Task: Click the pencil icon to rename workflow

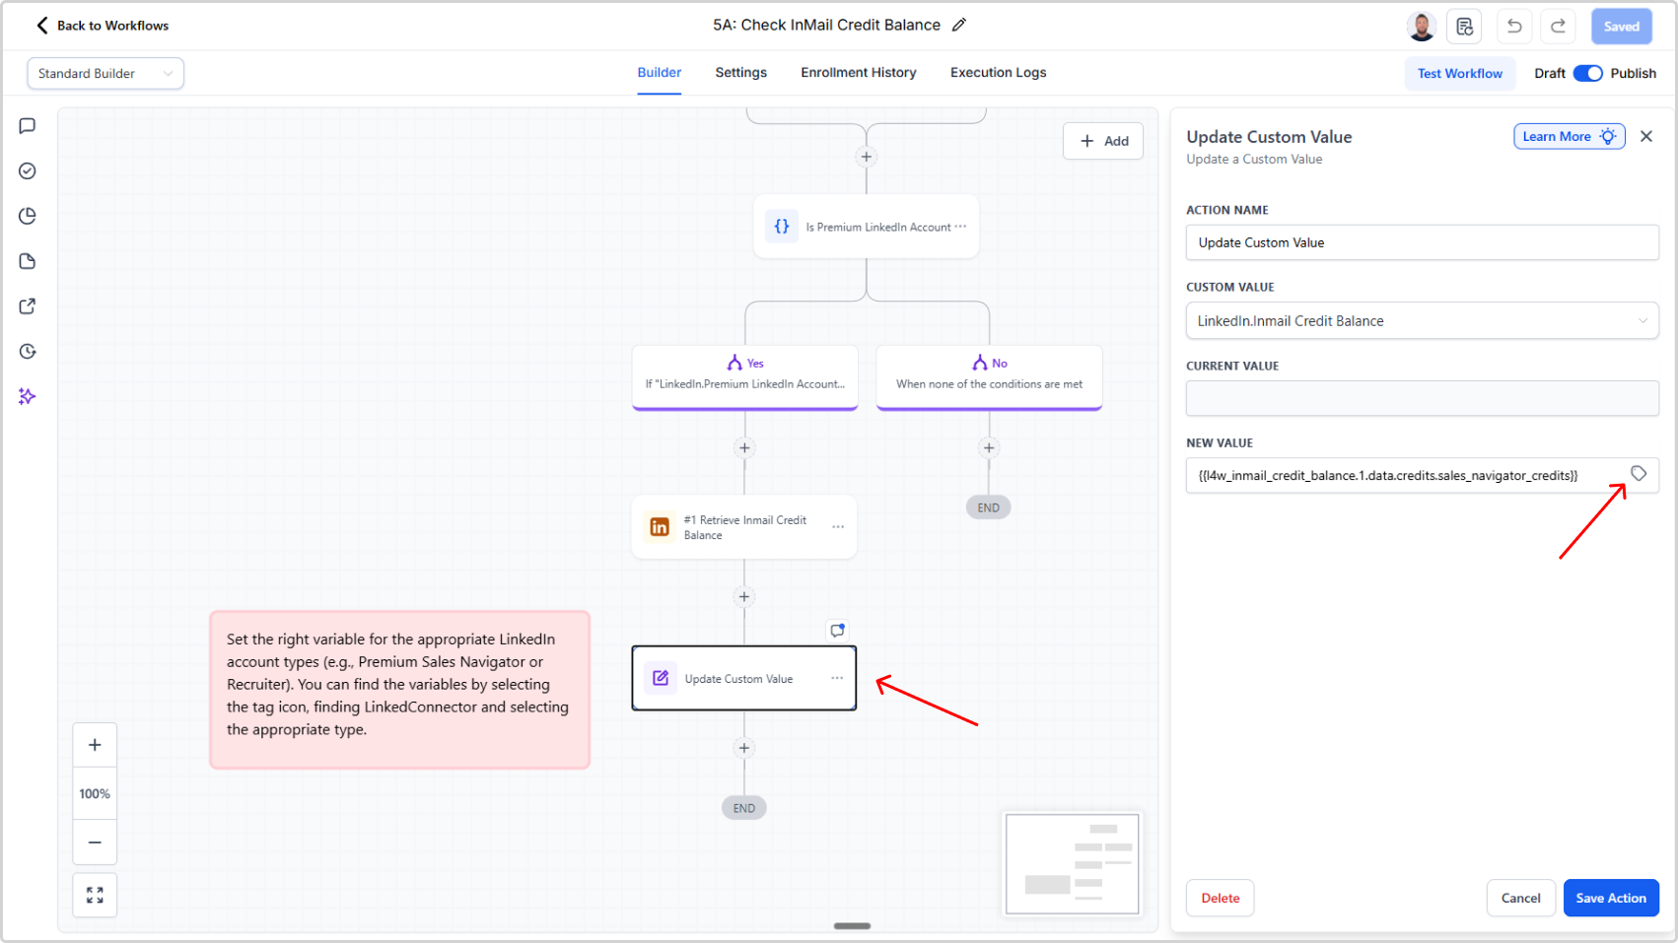Action: pyautogui.click(x=958, y=26)
